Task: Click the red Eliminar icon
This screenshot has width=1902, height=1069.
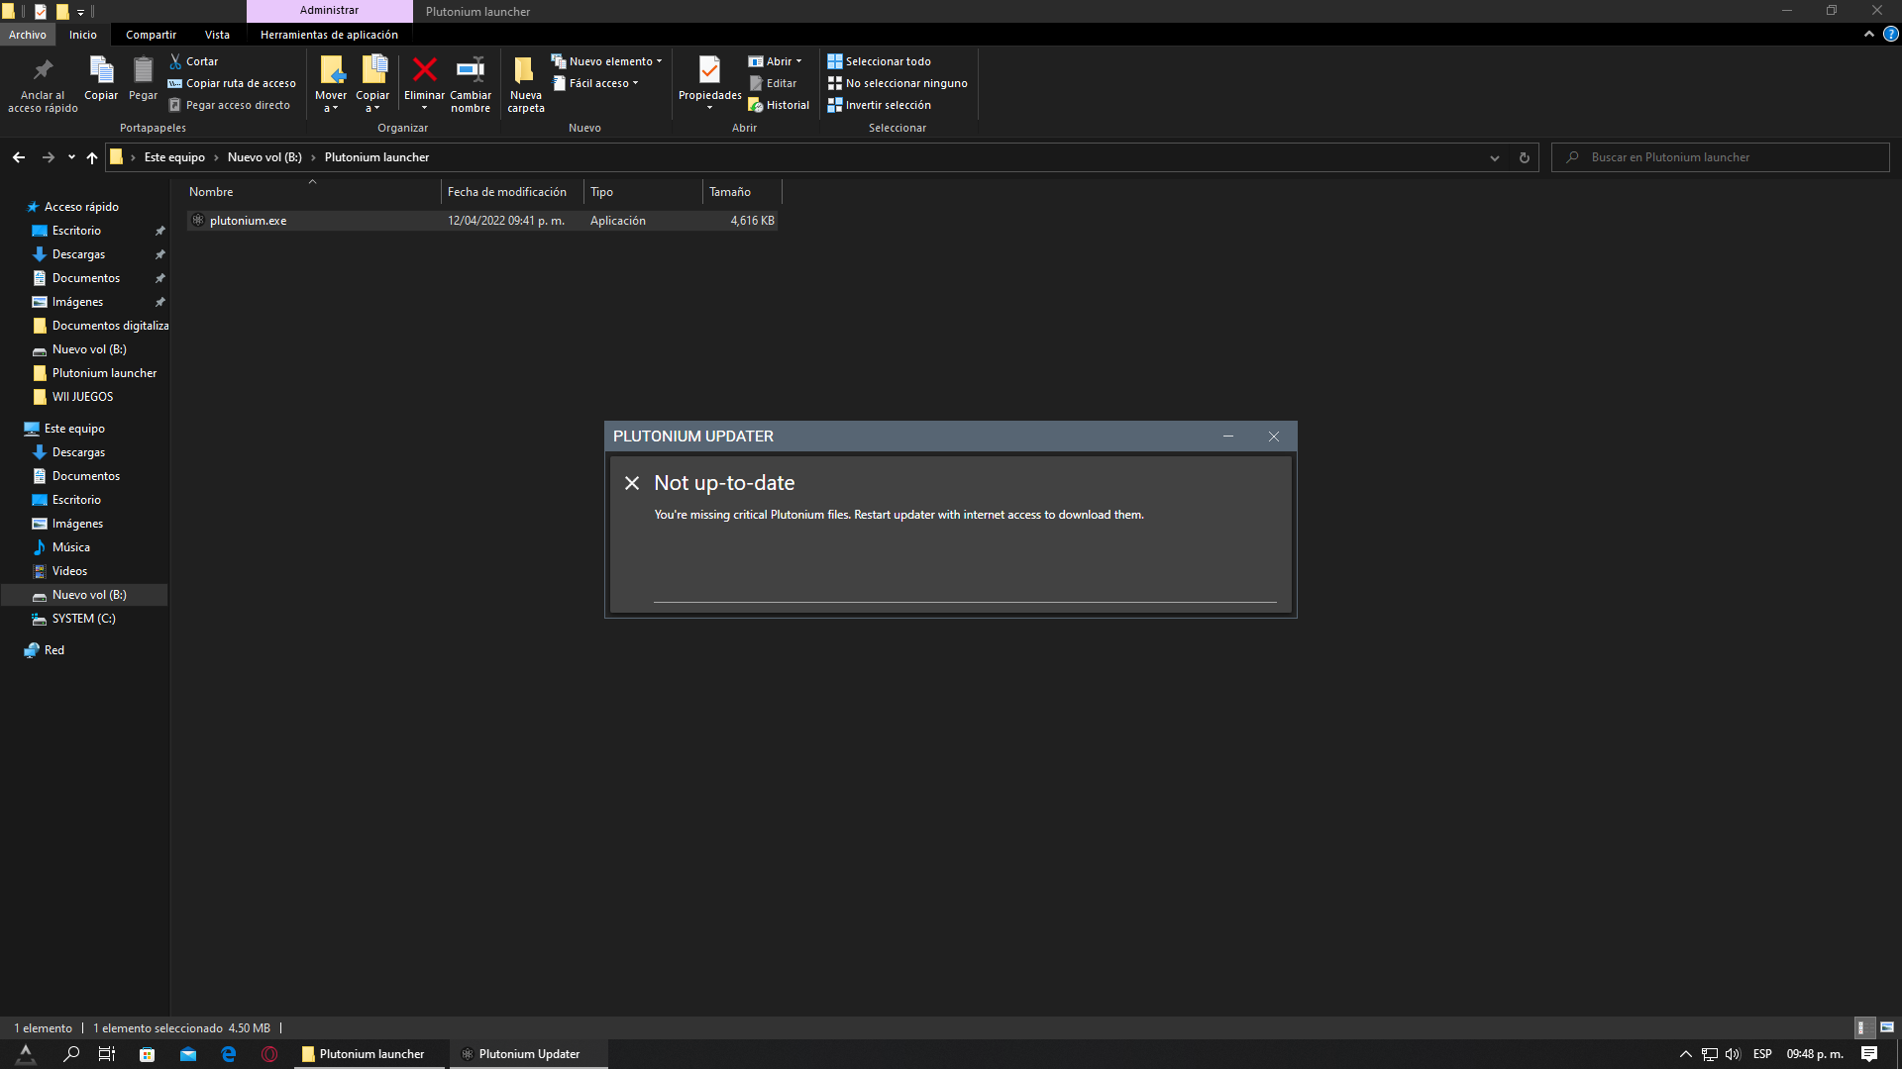Action: tap(425, 69)
